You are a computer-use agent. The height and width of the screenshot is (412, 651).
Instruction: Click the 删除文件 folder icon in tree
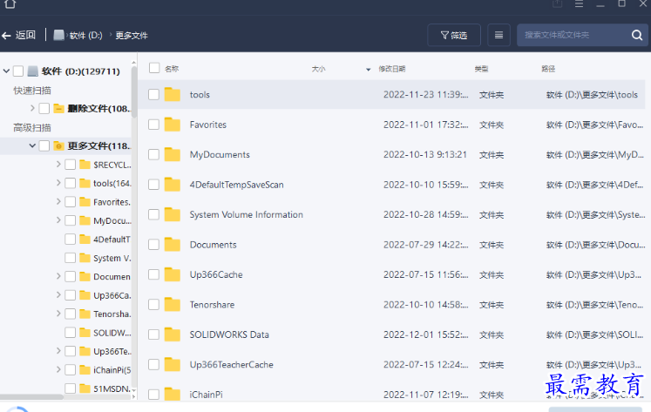click(59, 109)
